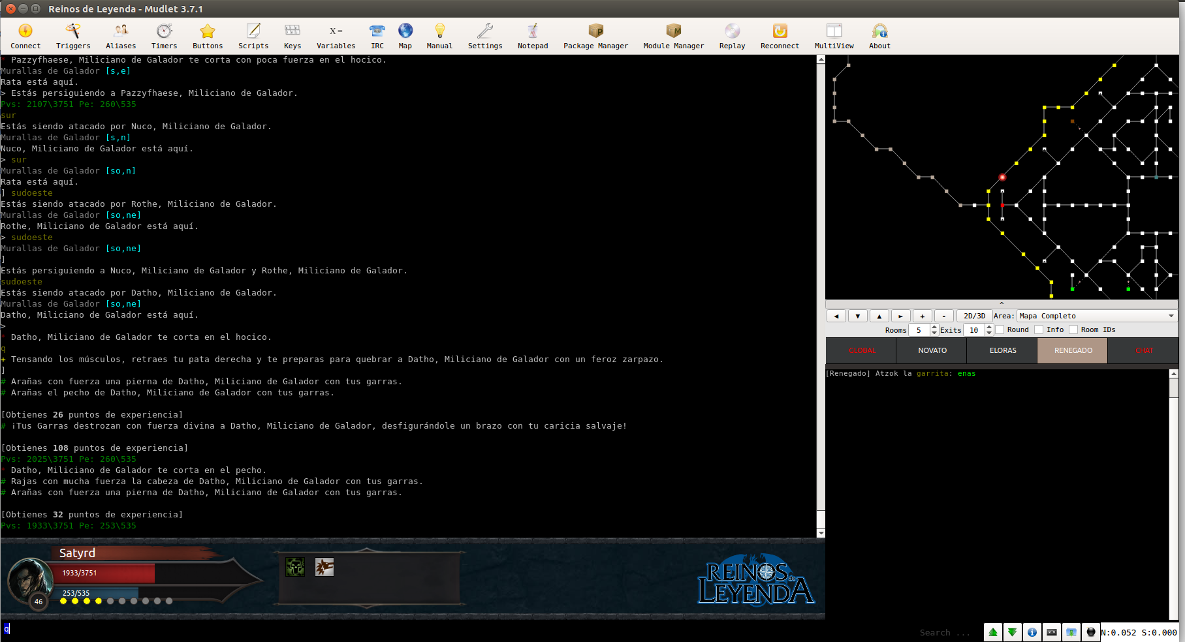The height and width of the screenshot is (642, 1185).
Task: Click the green search-up arrow icon
Action: click(x=992, y=632)
